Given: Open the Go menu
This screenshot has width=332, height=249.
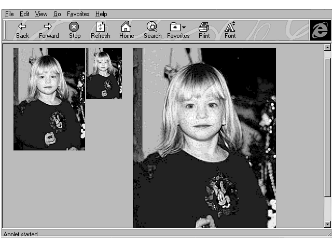Looking at the screenshot, I should pyautogui.click(x=57, y=14).
